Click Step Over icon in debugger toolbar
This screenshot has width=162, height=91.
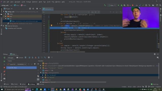pyautogui.click(x=29, y=57)
